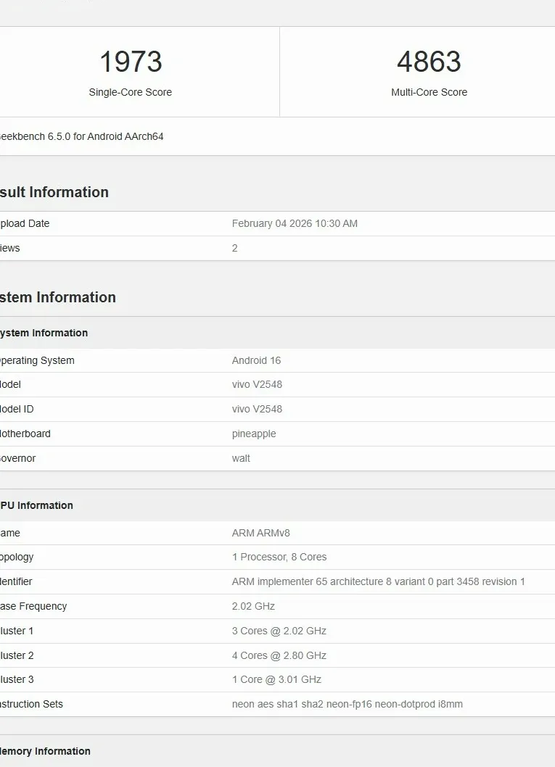Click the CPU Information table header
The image size is (555, 767).
36,505
